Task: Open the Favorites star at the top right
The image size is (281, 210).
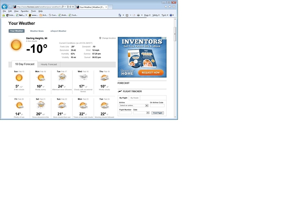Action: (170, 7)
